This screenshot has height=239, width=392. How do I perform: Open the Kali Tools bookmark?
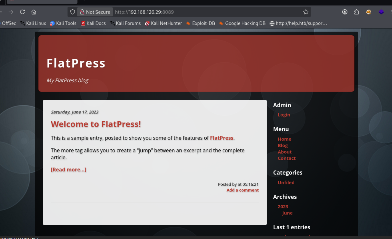click(x=63, y=23)
